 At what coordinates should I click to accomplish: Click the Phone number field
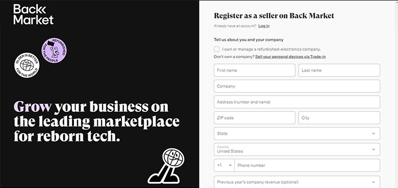(307, 165)
